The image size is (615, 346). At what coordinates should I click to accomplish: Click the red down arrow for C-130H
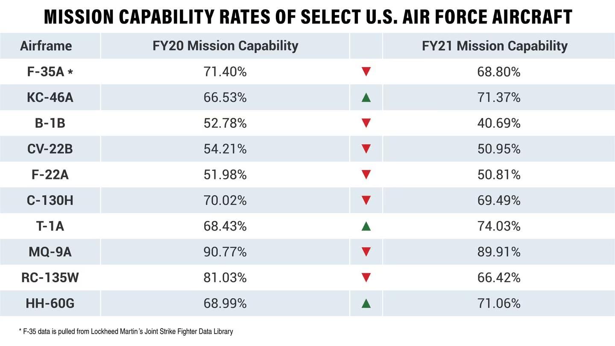[366, 200]
